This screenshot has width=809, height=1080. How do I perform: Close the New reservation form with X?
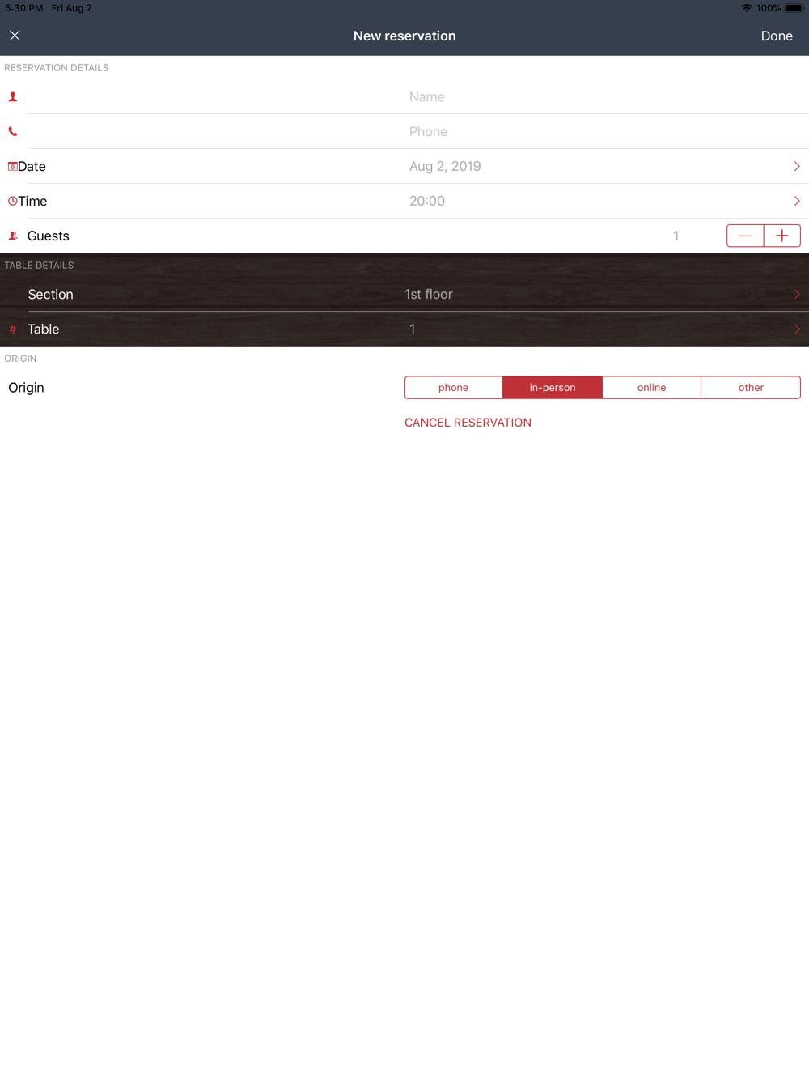coord(15,36)
